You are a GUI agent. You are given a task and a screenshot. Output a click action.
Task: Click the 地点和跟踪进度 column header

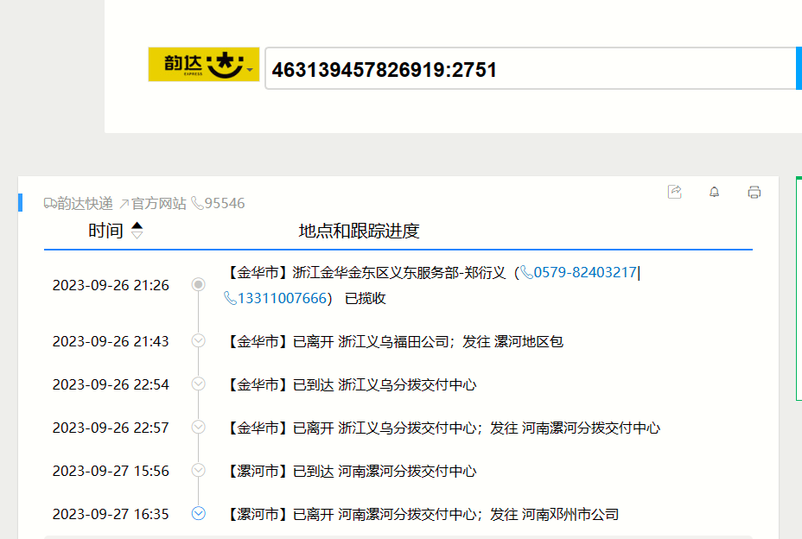[359, 231]
